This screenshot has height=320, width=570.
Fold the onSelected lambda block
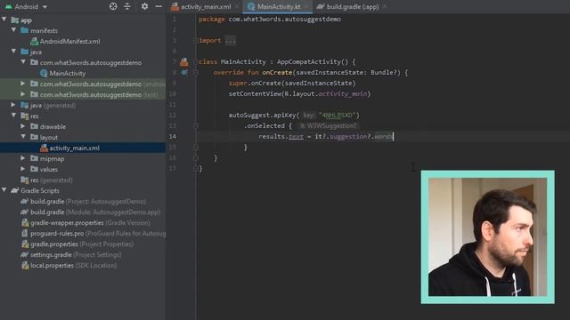(x=196, y=126)
